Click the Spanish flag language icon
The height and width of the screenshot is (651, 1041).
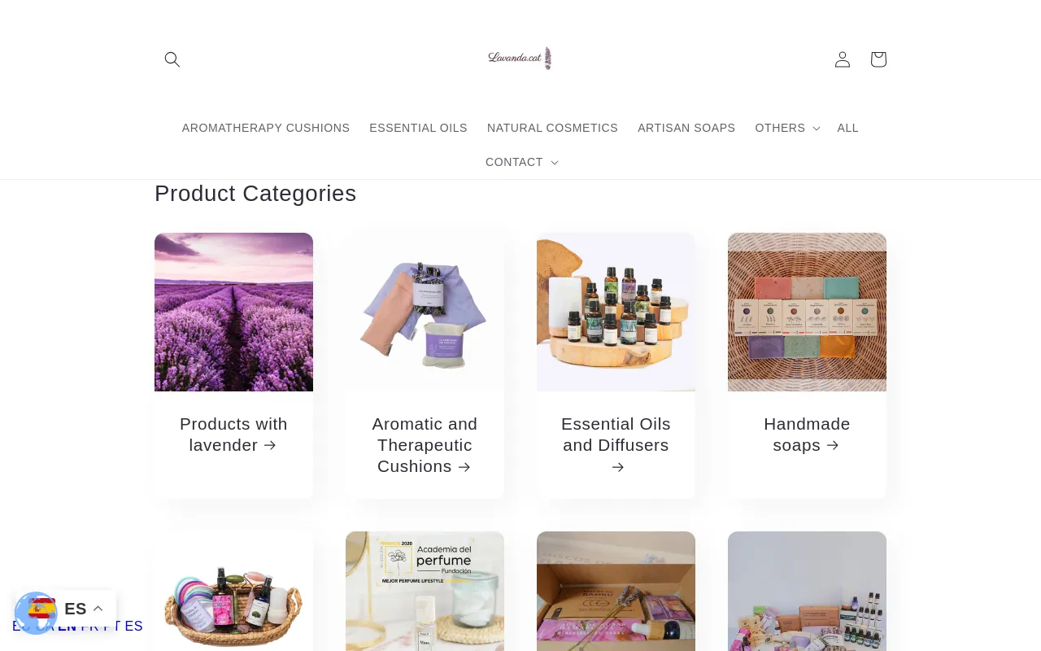click(x=41, y=609)
